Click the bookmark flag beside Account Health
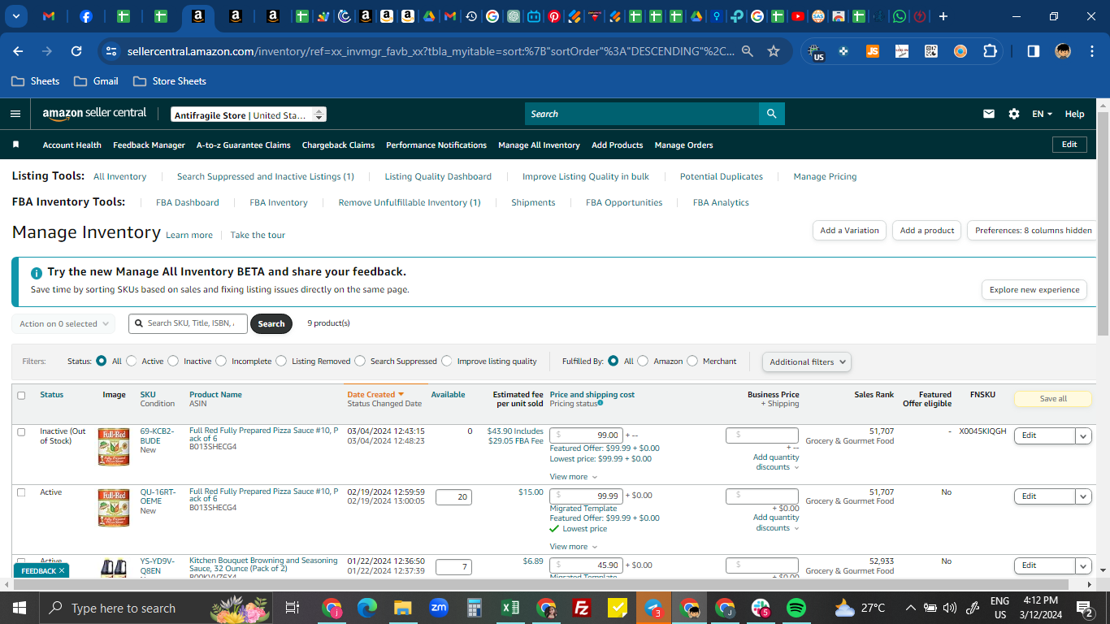Viewport: 1110px width, 624px height. coord(15,145)
